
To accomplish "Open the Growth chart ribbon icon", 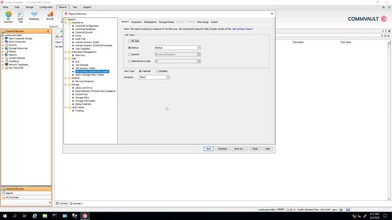I will click(x=50, y=16).
